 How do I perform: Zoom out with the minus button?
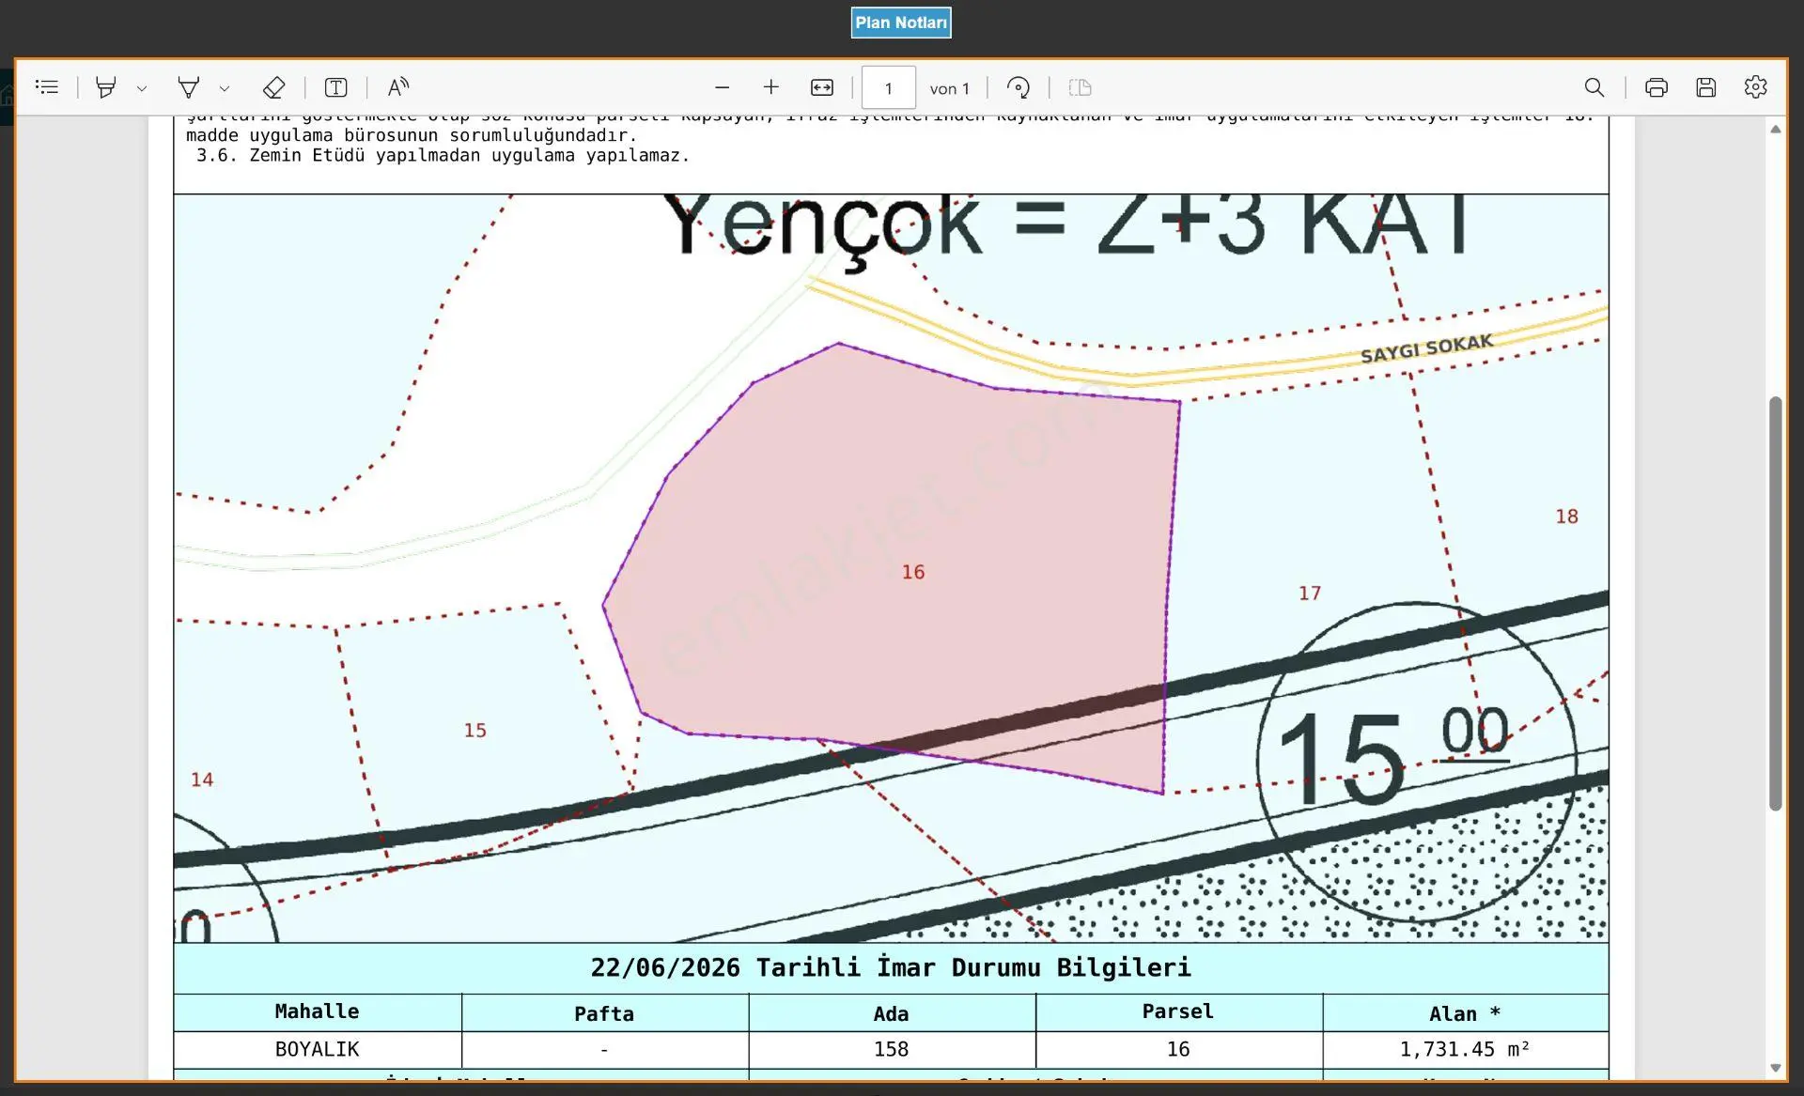723,87
